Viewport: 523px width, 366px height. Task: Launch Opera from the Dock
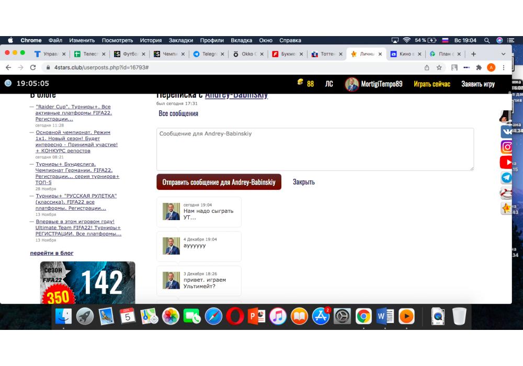pos(235,316)
